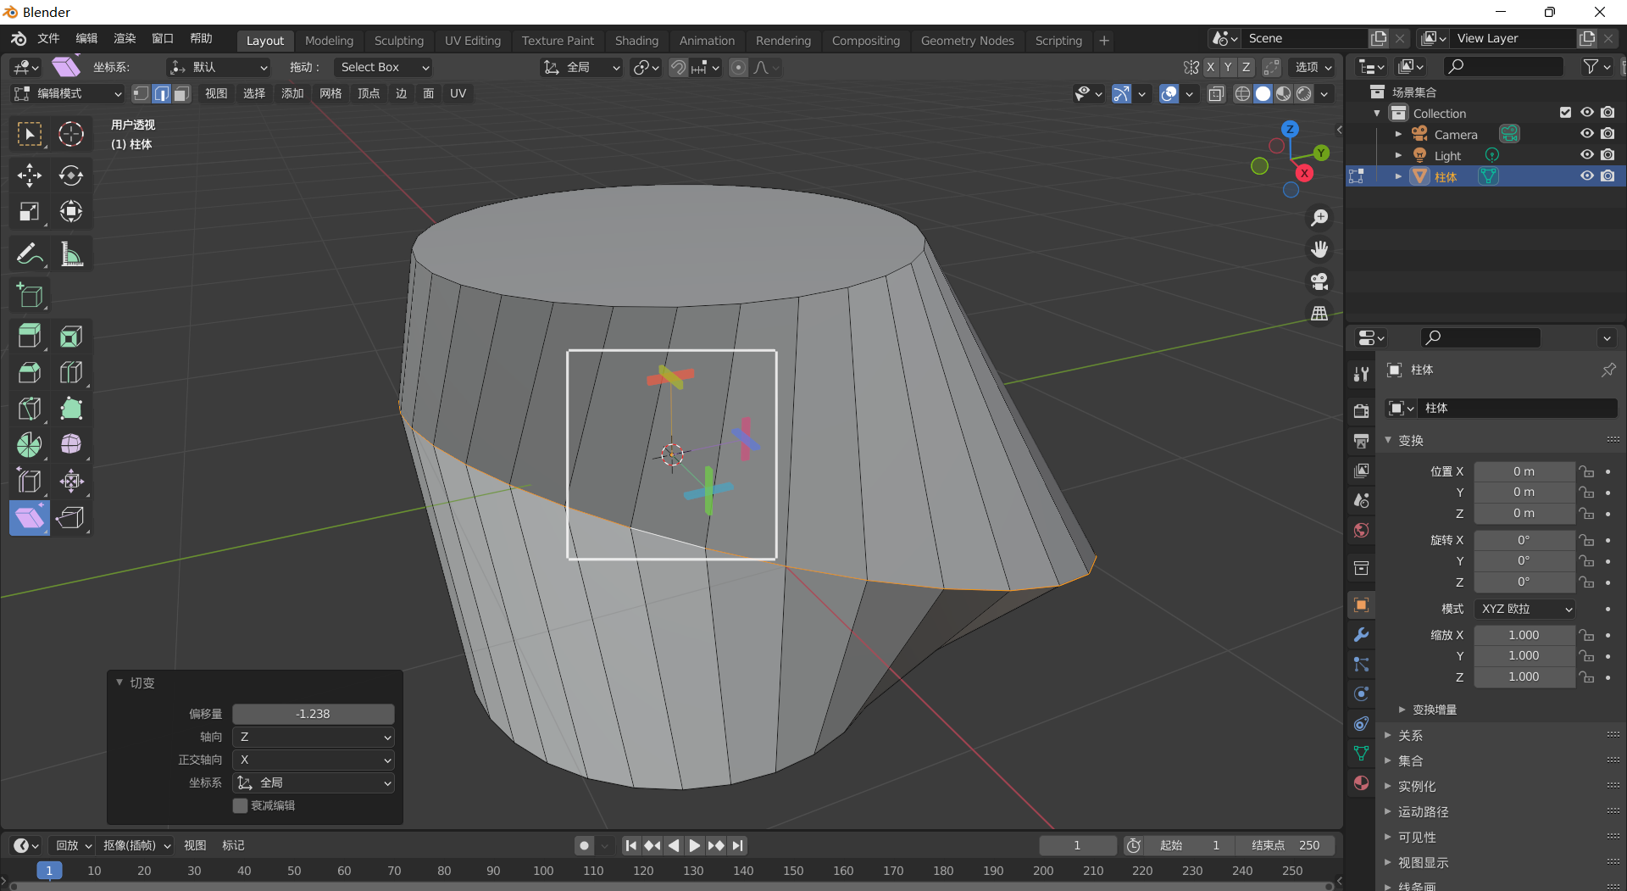Open the Material properties tab
The height and width of the screenshot is (891, 1627).
click(1361, 782)
